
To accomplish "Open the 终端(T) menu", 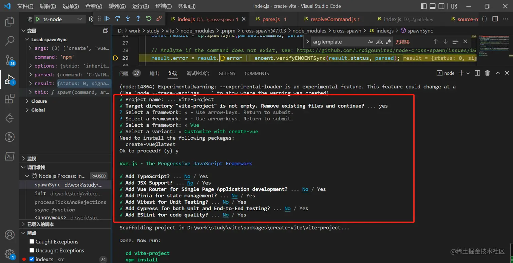I will 163,6.
